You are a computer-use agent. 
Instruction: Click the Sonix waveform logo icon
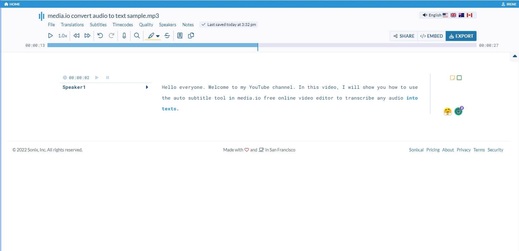pos(41,16)
